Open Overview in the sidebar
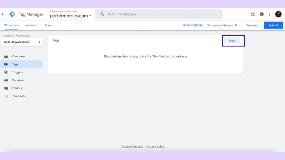 (22, 56)
